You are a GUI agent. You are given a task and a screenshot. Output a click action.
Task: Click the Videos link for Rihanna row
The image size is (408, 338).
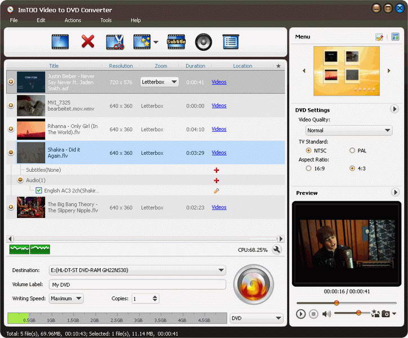[219, 130]
